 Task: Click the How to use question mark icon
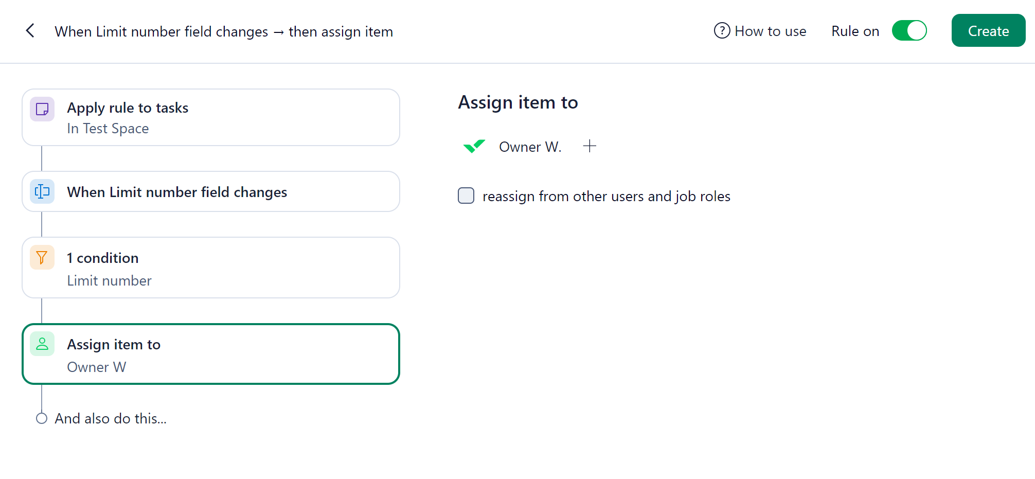coord(722,31)
